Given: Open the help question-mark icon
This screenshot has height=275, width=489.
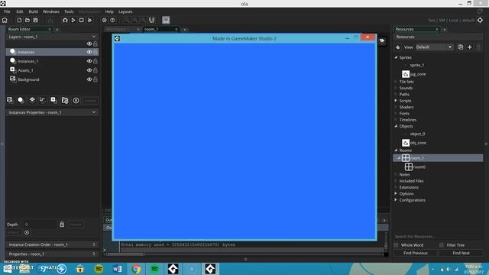Looking at the screenshot, I should coord(112,21).
